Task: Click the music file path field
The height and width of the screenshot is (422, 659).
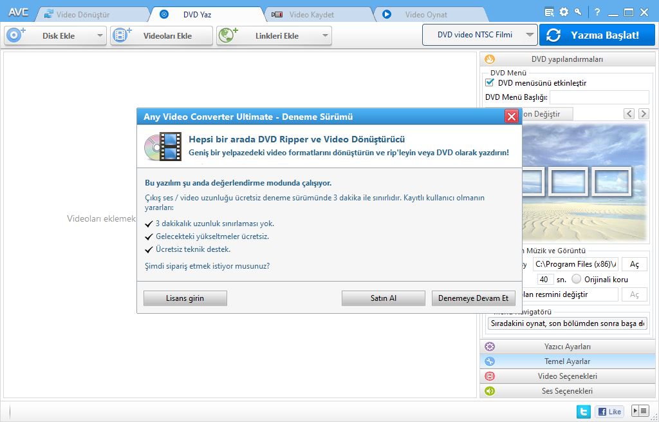Action: [575, 264]
